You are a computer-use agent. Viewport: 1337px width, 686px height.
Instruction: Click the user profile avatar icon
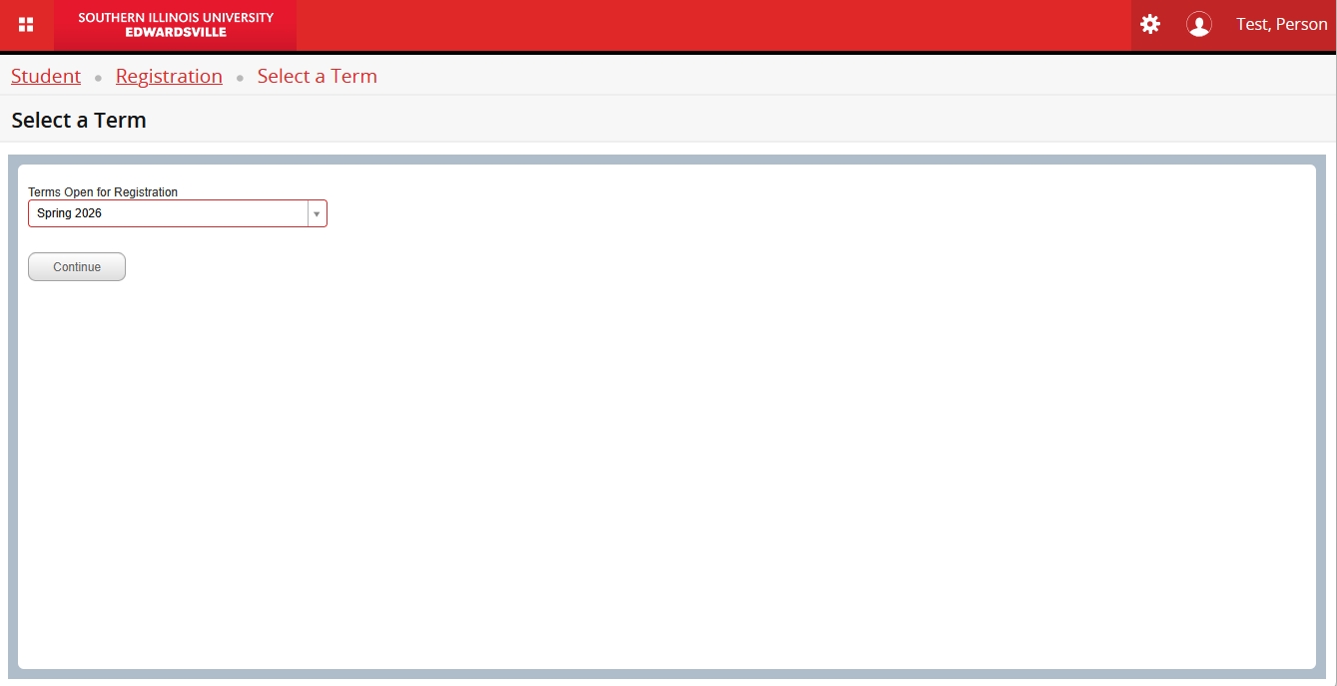(1198, 25)
